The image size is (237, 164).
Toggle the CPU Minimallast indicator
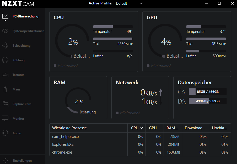pos(55,66)
